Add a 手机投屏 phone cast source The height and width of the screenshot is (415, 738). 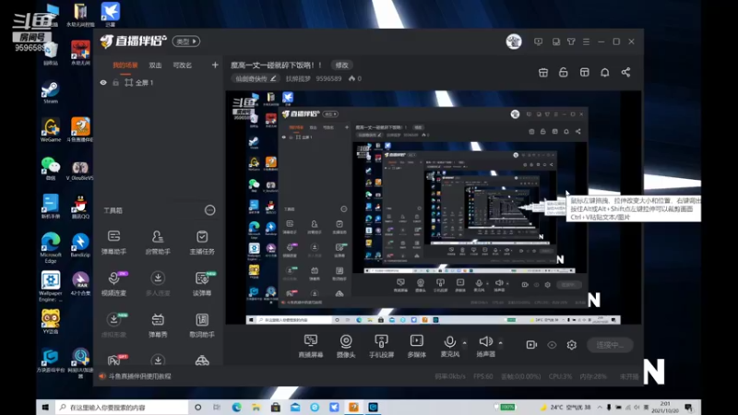coord(381,346)
